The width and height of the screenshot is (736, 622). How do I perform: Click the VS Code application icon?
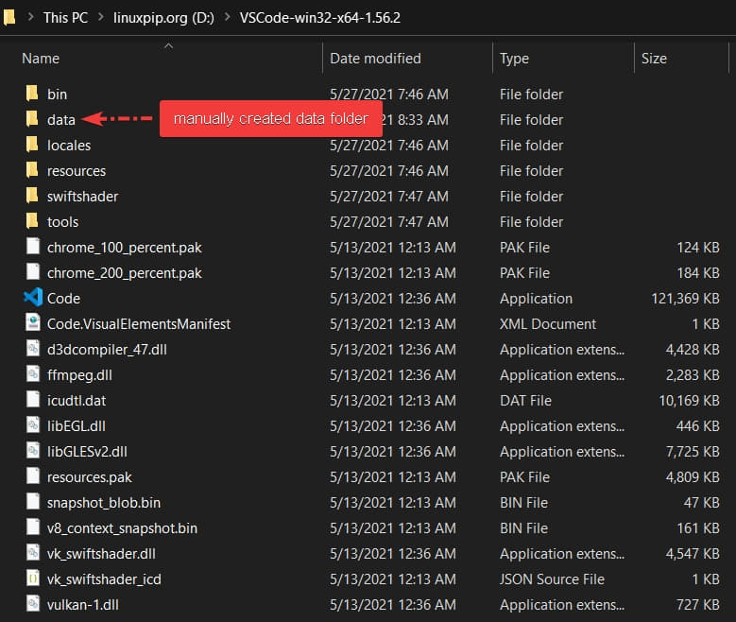click(x=33, y=298)
